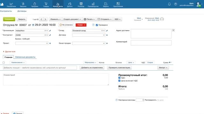Go to previous document arrow
The width and height of the screenshot is (204, 114).
coord(41,19)
